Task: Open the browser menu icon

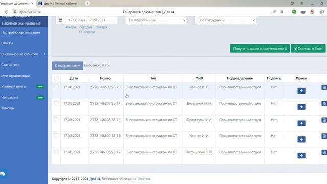Action: coord(302,4)
